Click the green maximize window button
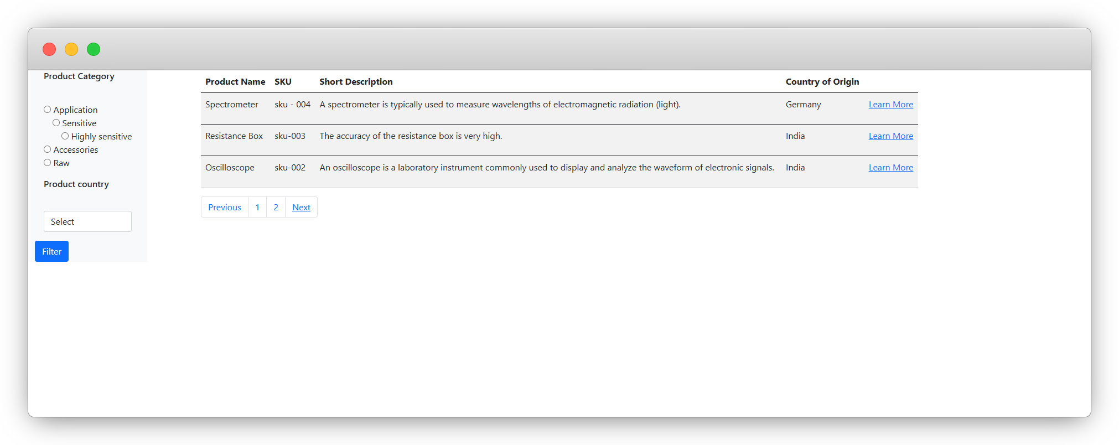The width and height of the screenshot is (1119, 445). [x=94, y=49]
